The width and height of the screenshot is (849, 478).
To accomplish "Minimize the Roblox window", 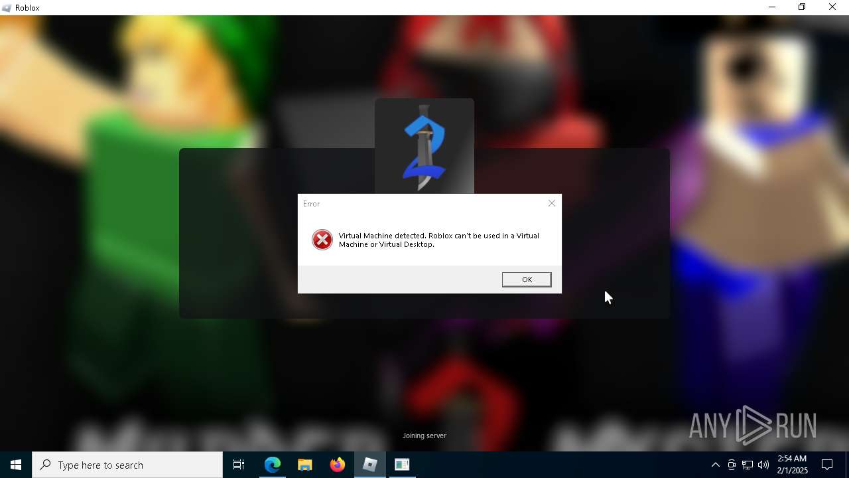I will pyautogui.click(x=771, y=7).
